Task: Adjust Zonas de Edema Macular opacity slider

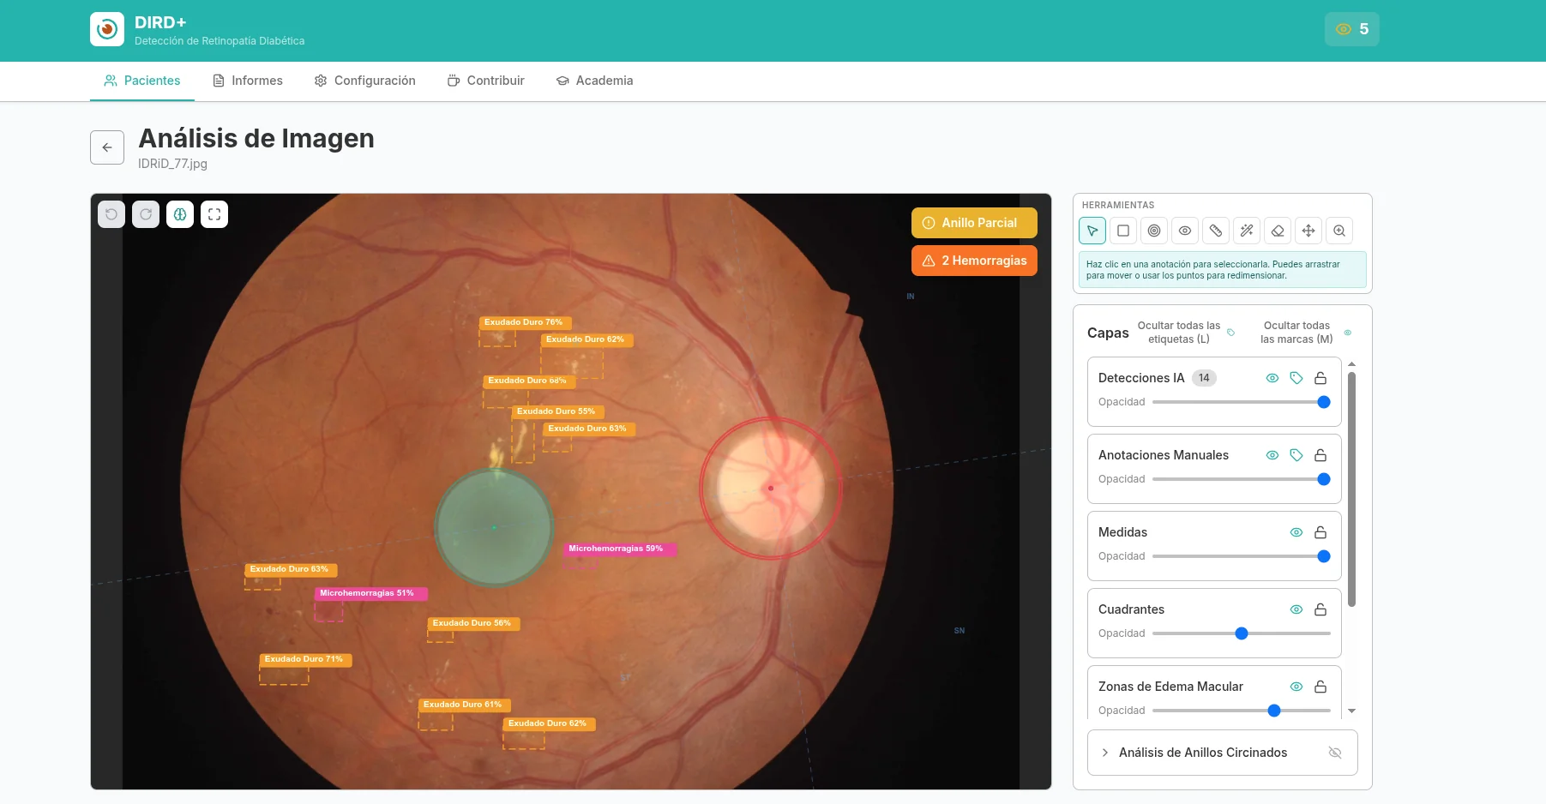Action: pyautogui.click(x=1242, y=711)
